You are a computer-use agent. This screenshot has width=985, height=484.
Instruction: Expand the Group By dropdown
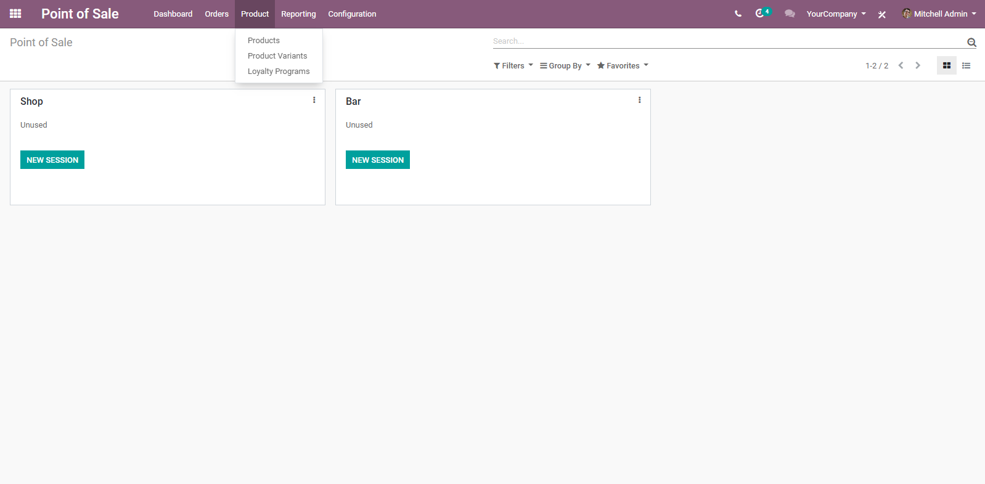pos(565,65)
